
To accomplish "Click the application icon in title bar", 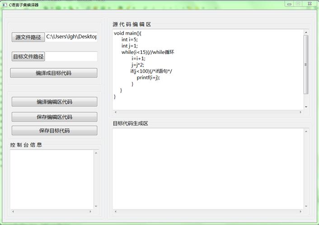I will pos(5,5).
